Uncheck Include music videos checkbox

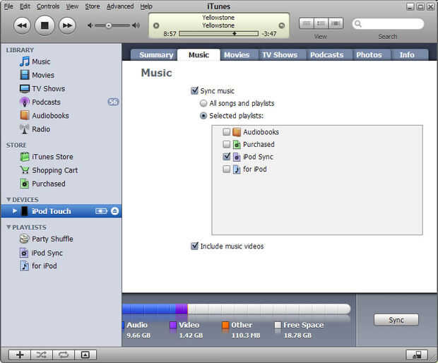point(194,246)
